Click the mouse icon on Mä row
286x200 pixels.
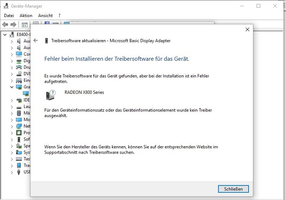coord(19,113)
